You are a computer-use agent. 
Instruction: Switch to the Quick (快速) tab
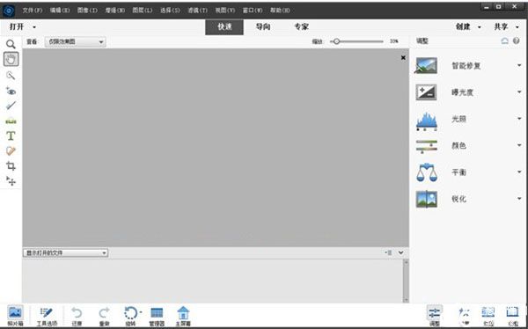coord(224,27)
